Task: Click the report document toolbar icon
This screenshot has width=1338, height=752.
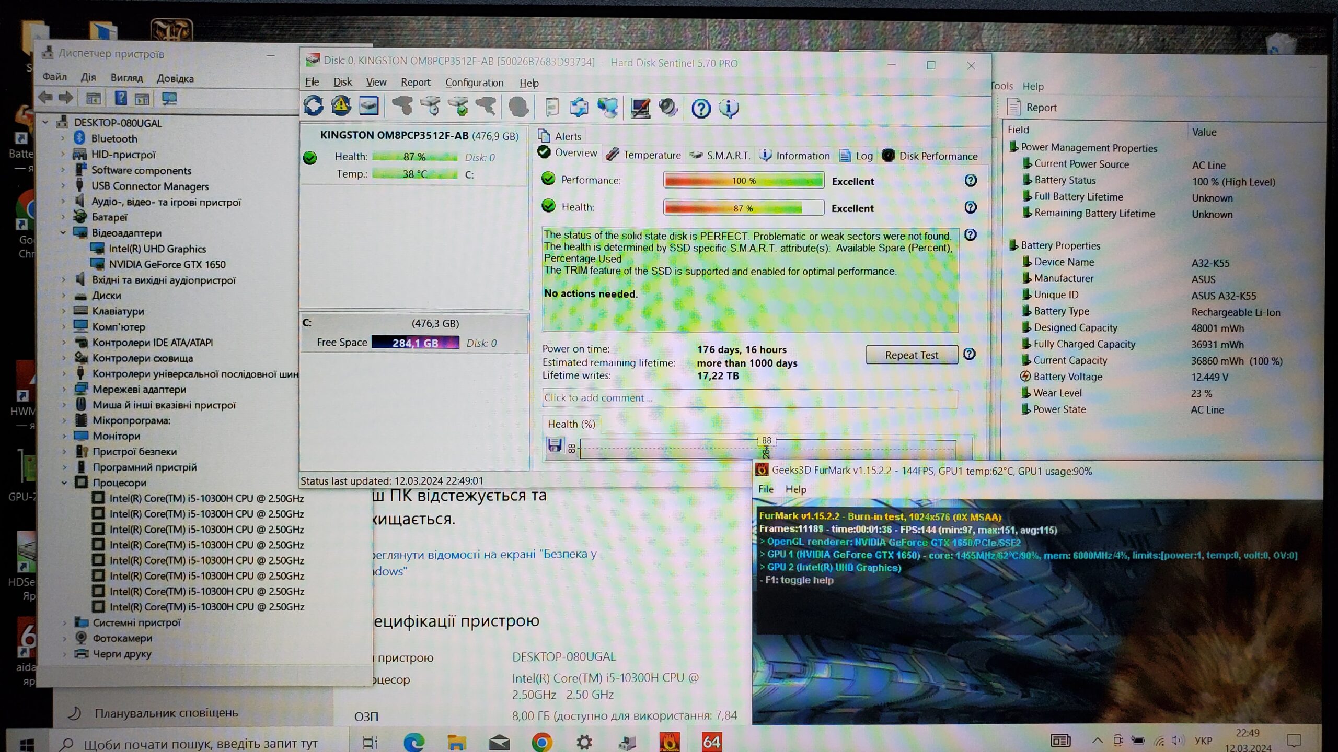Action: click(x=552, y=108)
